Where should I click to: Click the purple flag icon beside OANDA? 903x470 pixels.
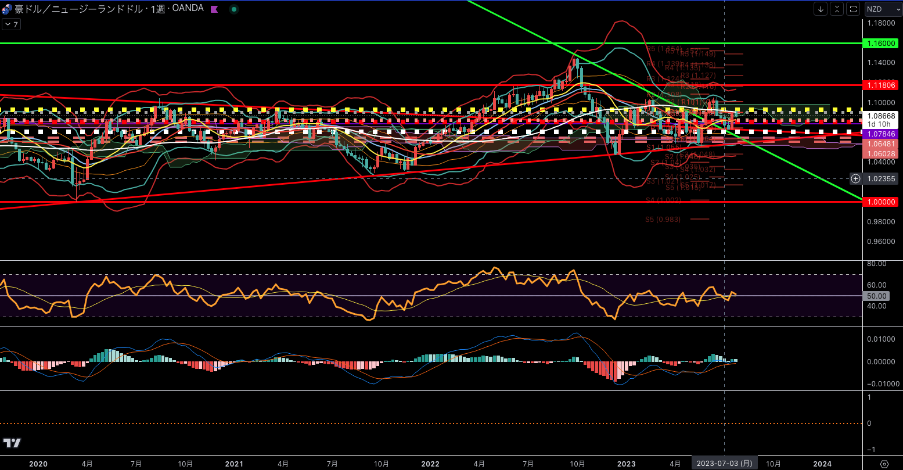(214, 9)
